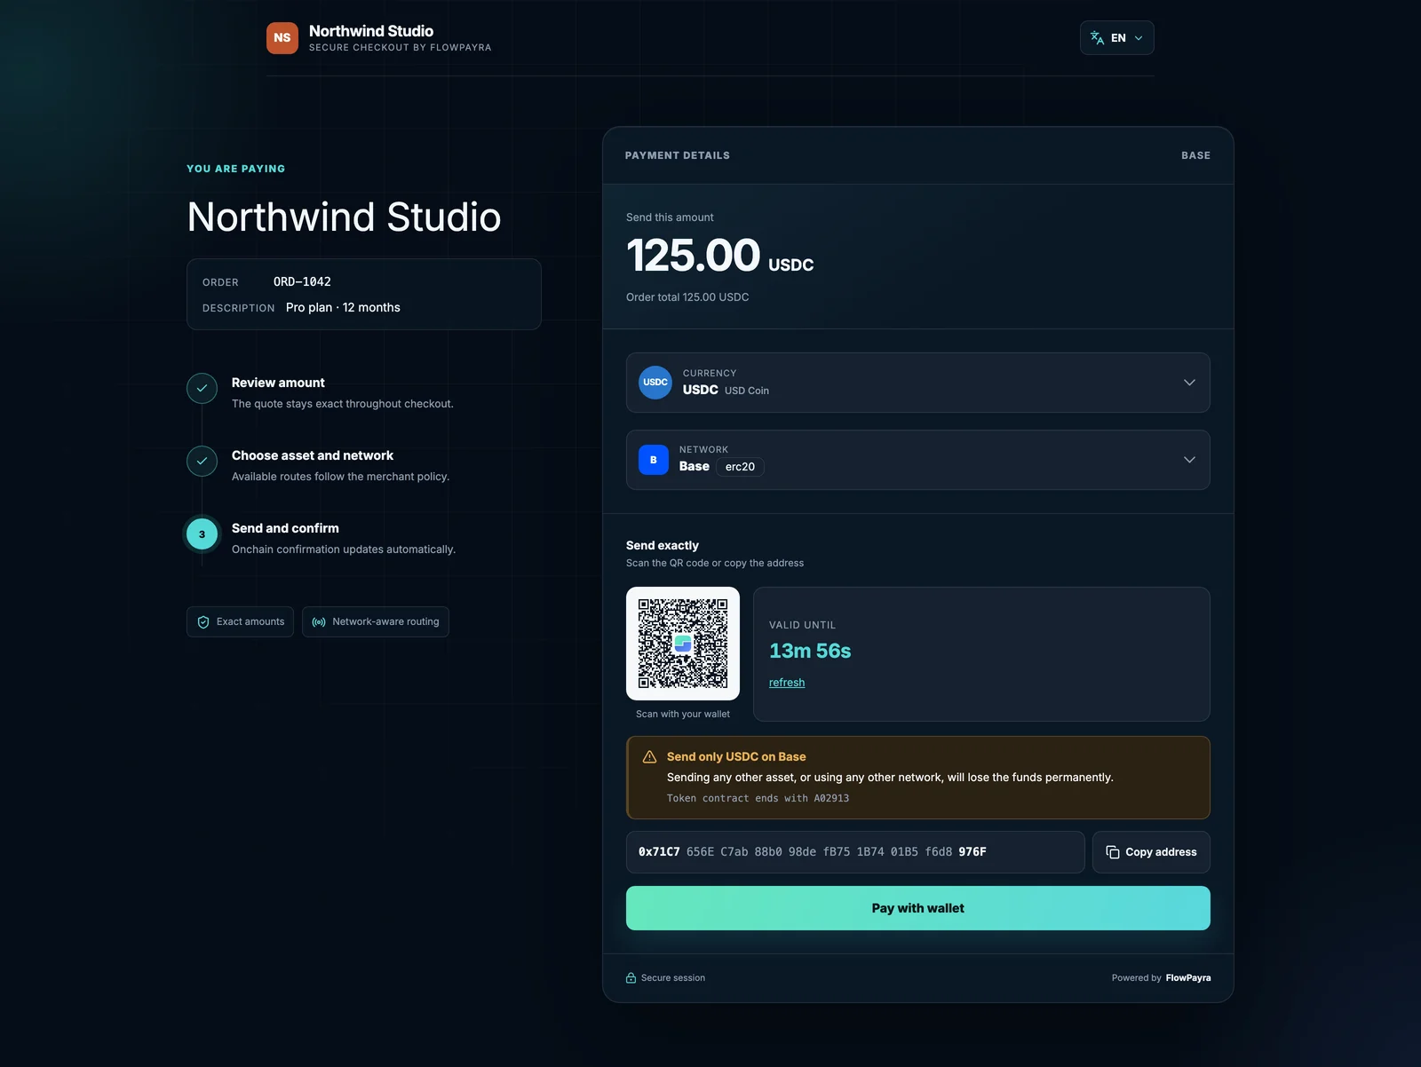Image resolution: width=1421 pixels, height=1067 pixels.
Task: Click the Order total 125.00 USDC text
Action: click(687, 297)
